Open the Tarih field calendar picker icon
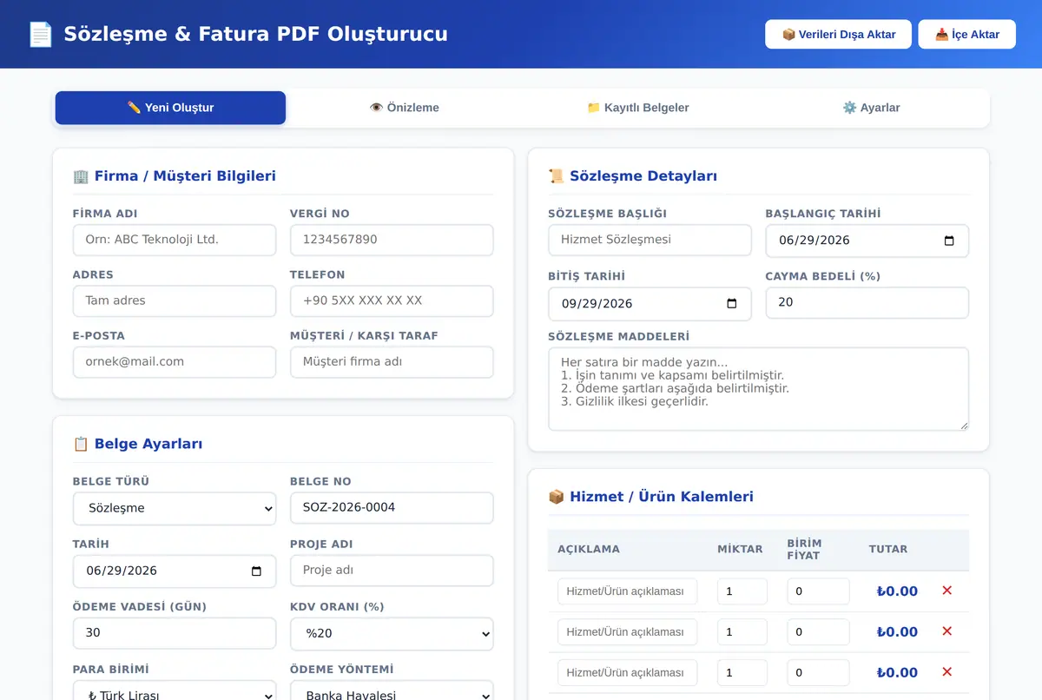The height and width of the screenshot is (700, 1042). coord(256,571)
